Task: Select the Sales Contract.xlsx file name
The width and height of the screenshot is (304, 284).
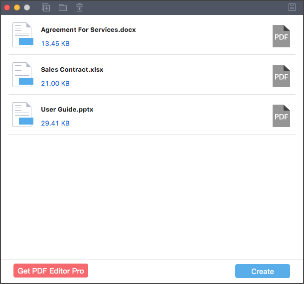Action: click(72, 70)
